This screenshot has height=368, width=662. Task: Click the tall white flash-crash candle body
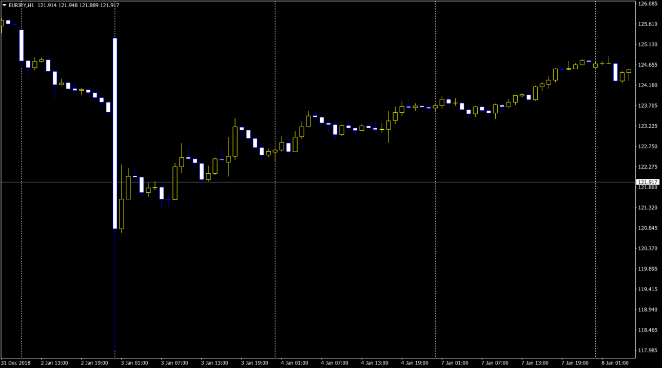pyautogui.click(x=115, y=133)
